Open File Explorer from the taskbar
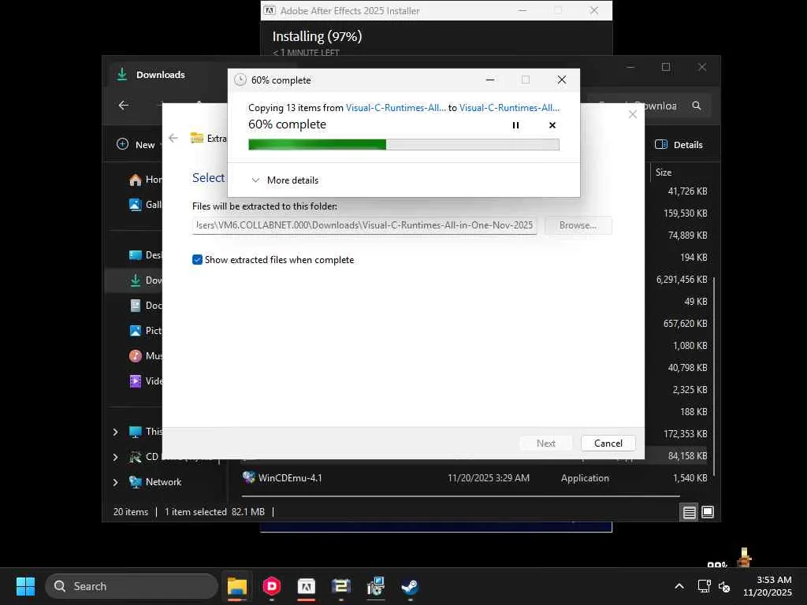This screenshot has width=807, height=605. pyautogui.click(x=236, y=586)
